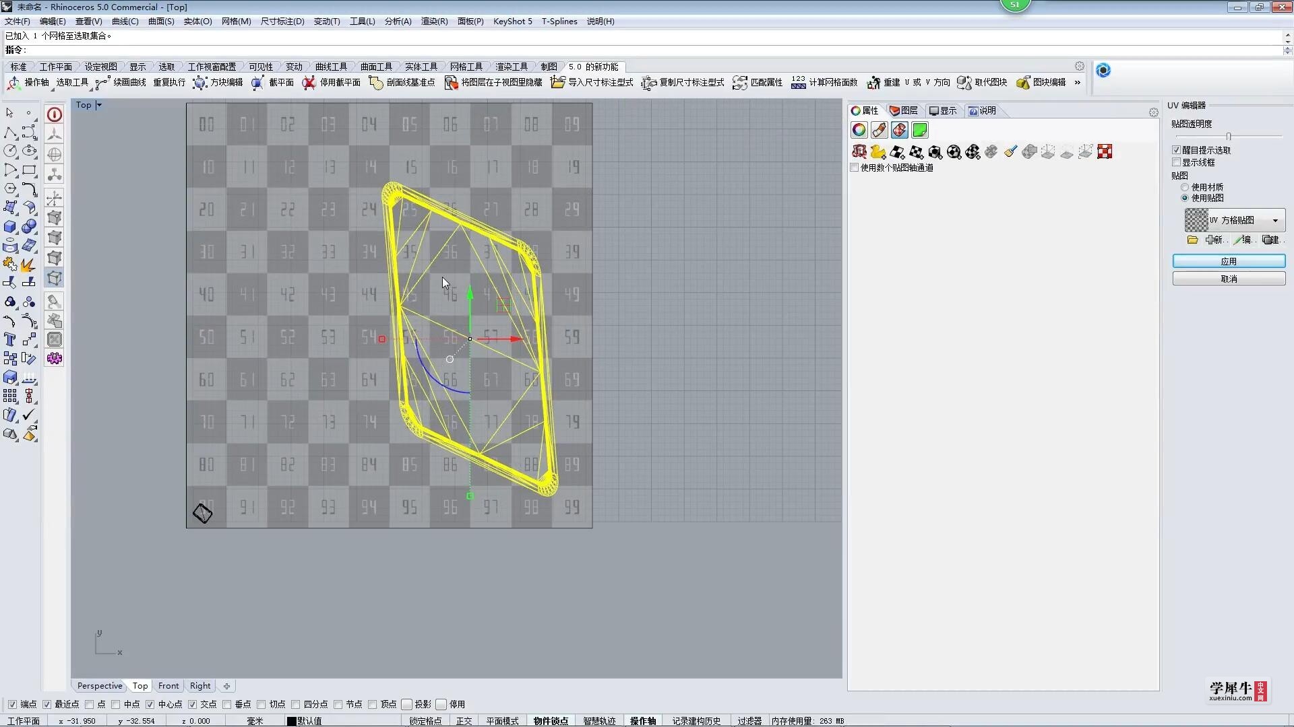
Task: Open Top viewport title dropdown arrow
Action: [x=98, y=105]
